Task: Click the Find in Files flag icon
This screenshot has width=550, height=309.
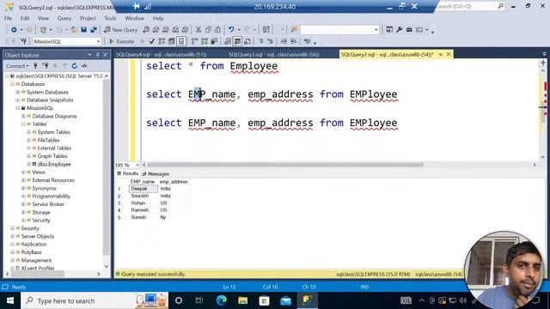Action: (x=294, y=30)
